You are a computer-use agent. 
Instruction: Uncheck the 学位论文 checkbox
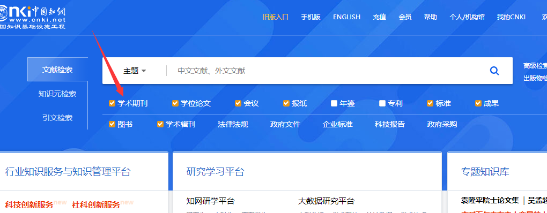(175, 103)
